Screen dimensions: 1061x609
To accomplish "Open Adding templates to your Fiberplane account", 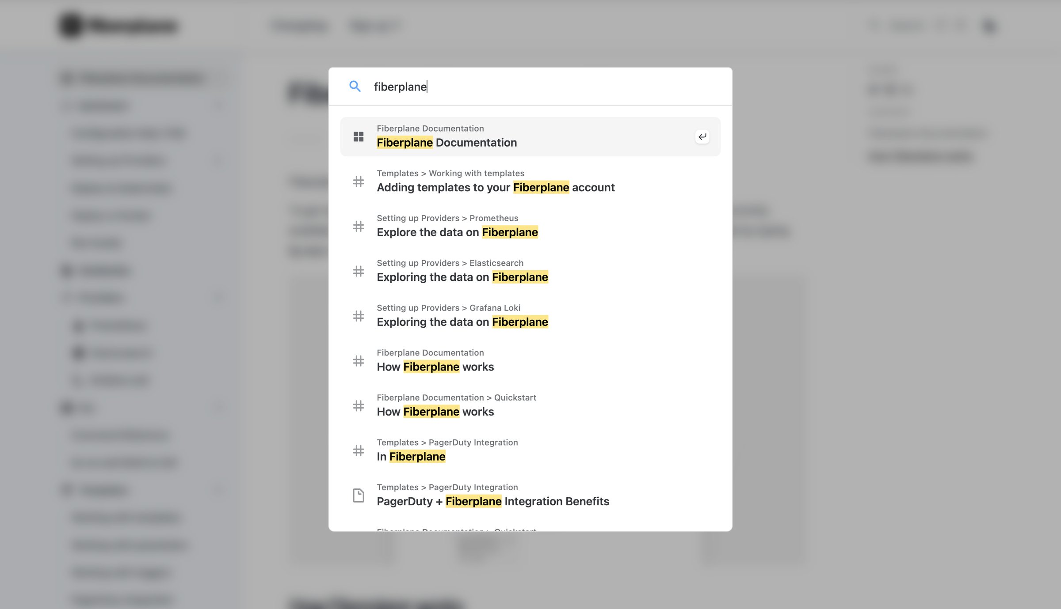I will click(530, 182).
